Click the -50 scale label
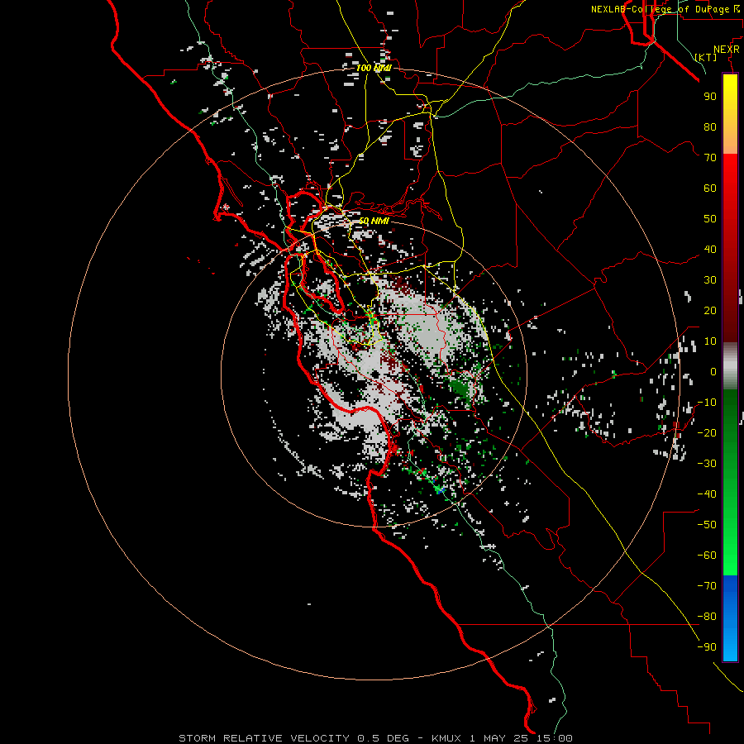Screen dimensions: 744x744 pyautogui.click(x=707, y=525)
